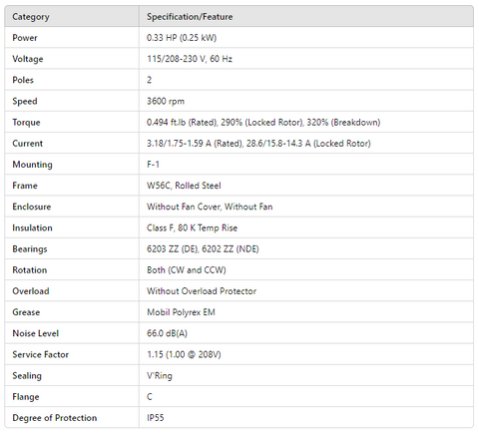Select the 3600 rpm speed value
Screen dimensions: 479x434
point(166,101)
